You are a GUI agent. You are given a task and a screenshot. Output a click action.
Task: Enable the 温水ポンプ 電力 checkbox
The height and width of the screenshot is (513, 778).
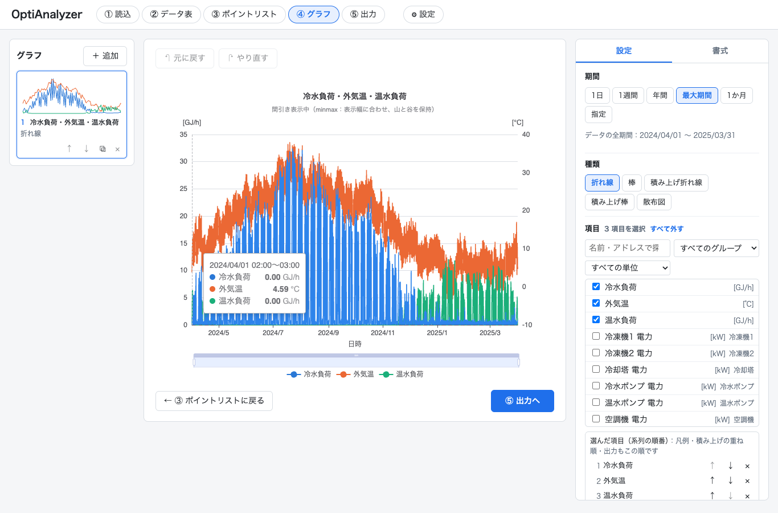coord(596,402)
